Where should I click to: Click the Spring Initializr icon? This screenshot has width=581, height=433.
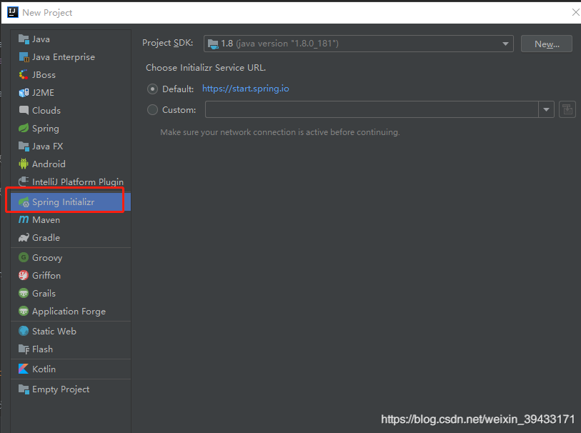click(x=24, y=202)
